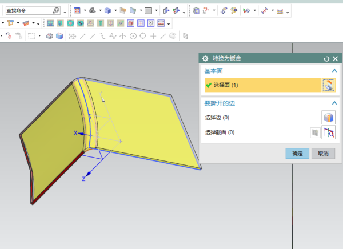This screenshot has height=249, width=343.
Task: Click the sketch section curve icon
Action: tap(329, 132)
